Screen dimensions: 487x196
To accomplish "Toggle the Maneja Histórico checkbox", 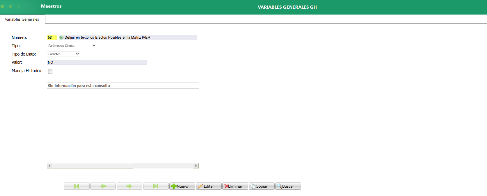I will (50, 71).
